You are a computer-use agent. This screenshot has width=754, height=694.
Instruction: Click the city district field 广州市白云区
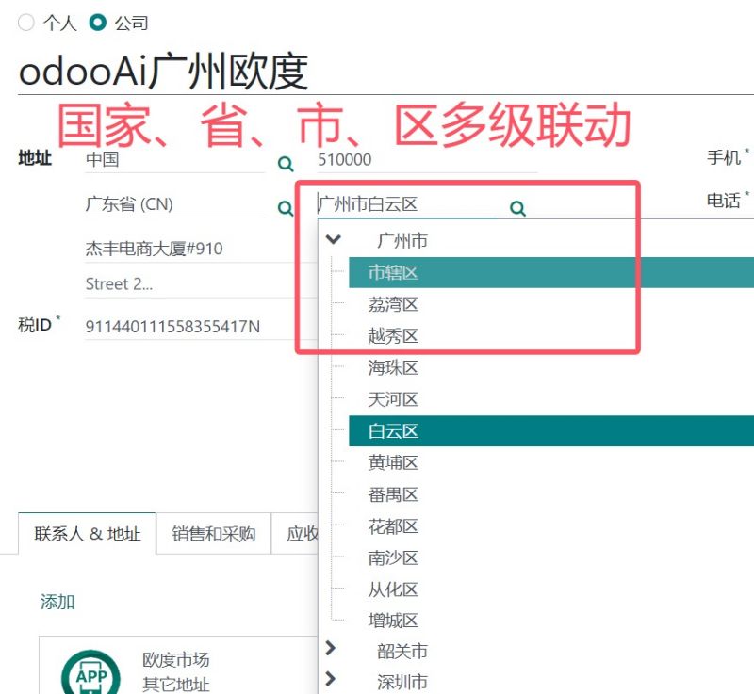tap(407, 204)
